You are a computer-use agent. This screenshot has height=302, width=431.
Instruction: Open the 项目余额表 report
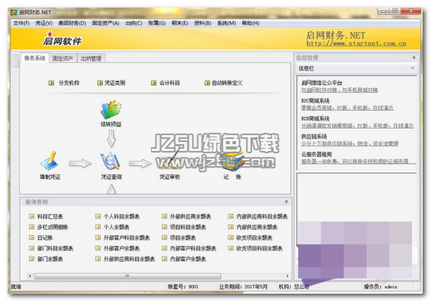pyautogui.click(x=179, y=238)
